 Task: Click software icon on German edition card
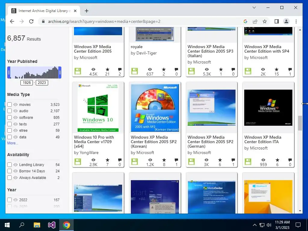191,162
